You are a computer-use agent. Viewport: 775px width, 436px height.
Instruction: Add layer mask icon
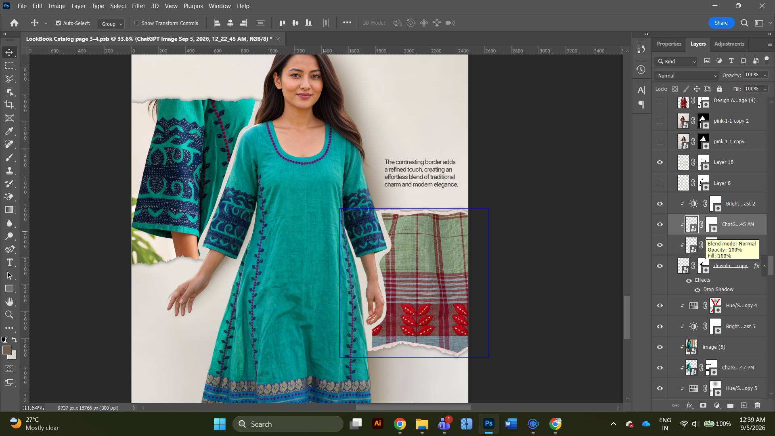[x=703, y=405]
